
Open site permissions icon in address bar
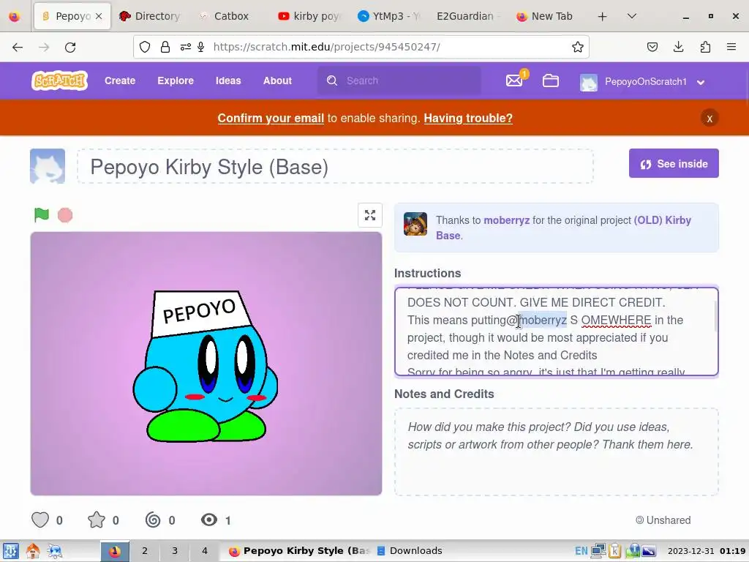tap(185, 47)
